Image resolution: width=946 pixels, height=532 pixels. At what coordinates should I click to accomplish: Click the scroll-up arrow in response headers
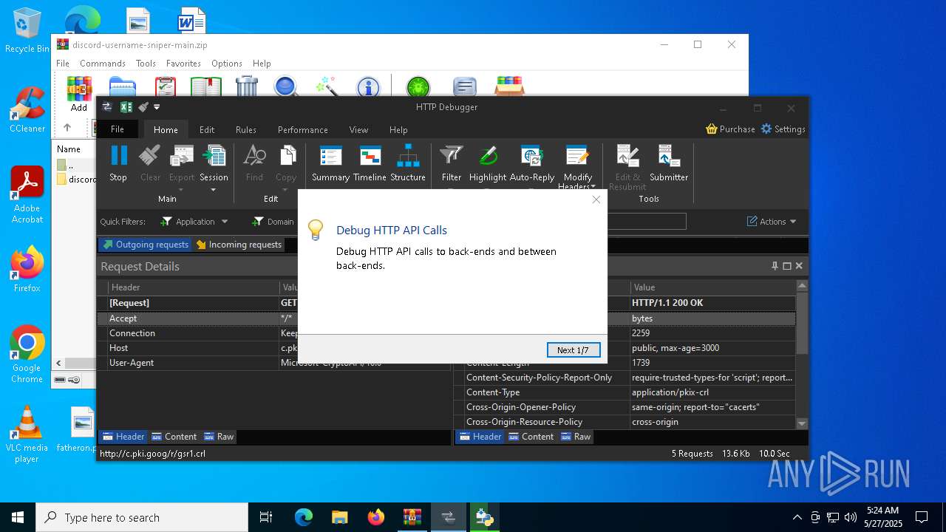tap(802, 285)
